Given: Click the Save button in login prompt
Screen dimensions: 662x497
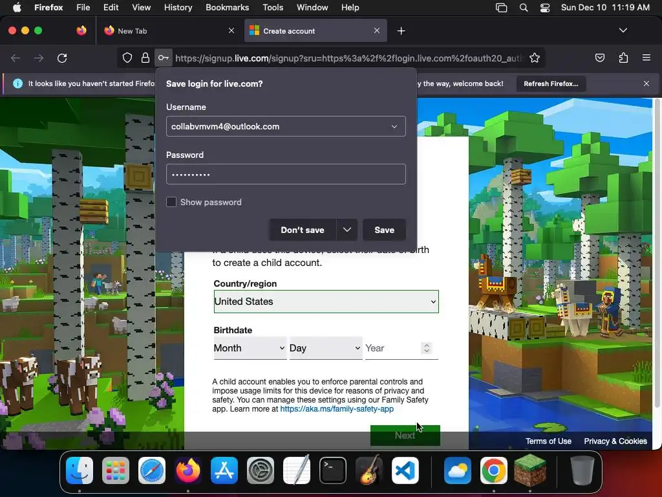Looking at the screenshot, I should coord(384,230).
